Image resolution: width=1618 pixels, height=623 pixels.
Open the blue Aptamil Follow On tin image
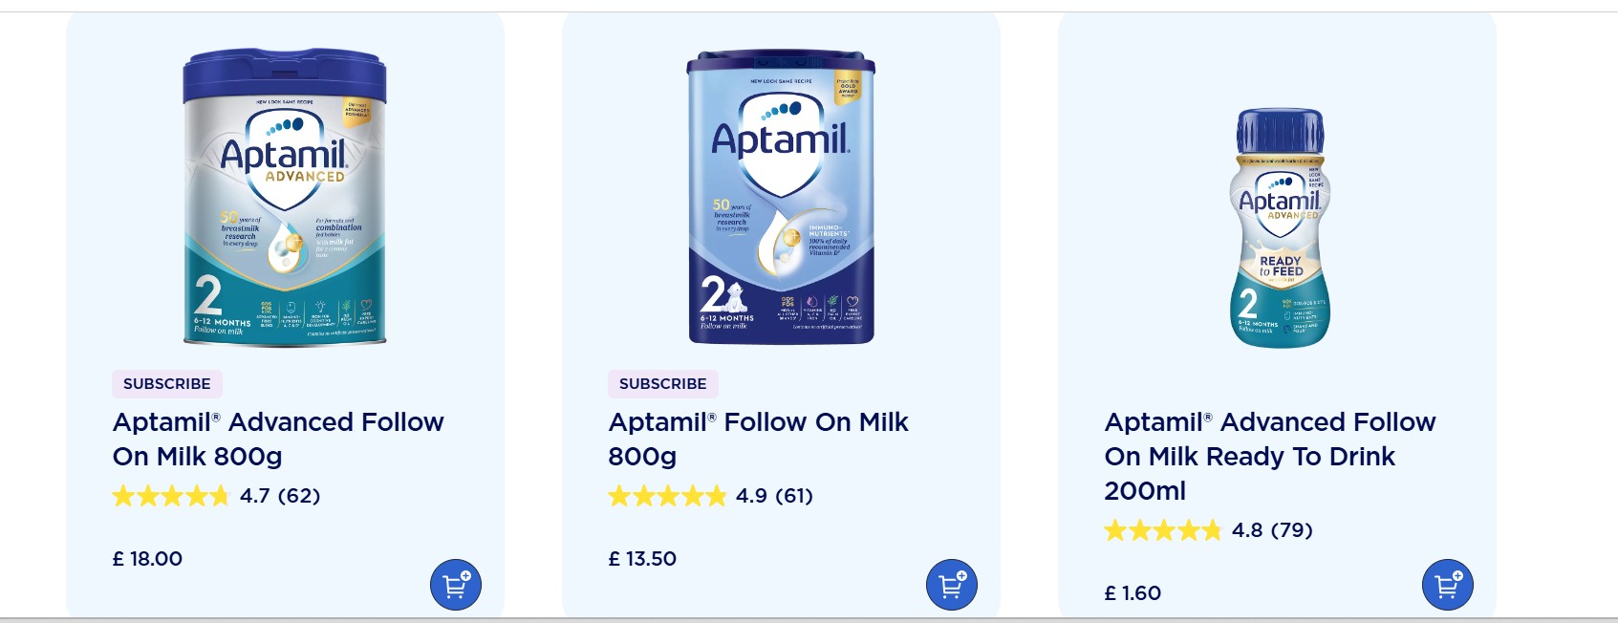pyautogui.click(x=781, y=198)
